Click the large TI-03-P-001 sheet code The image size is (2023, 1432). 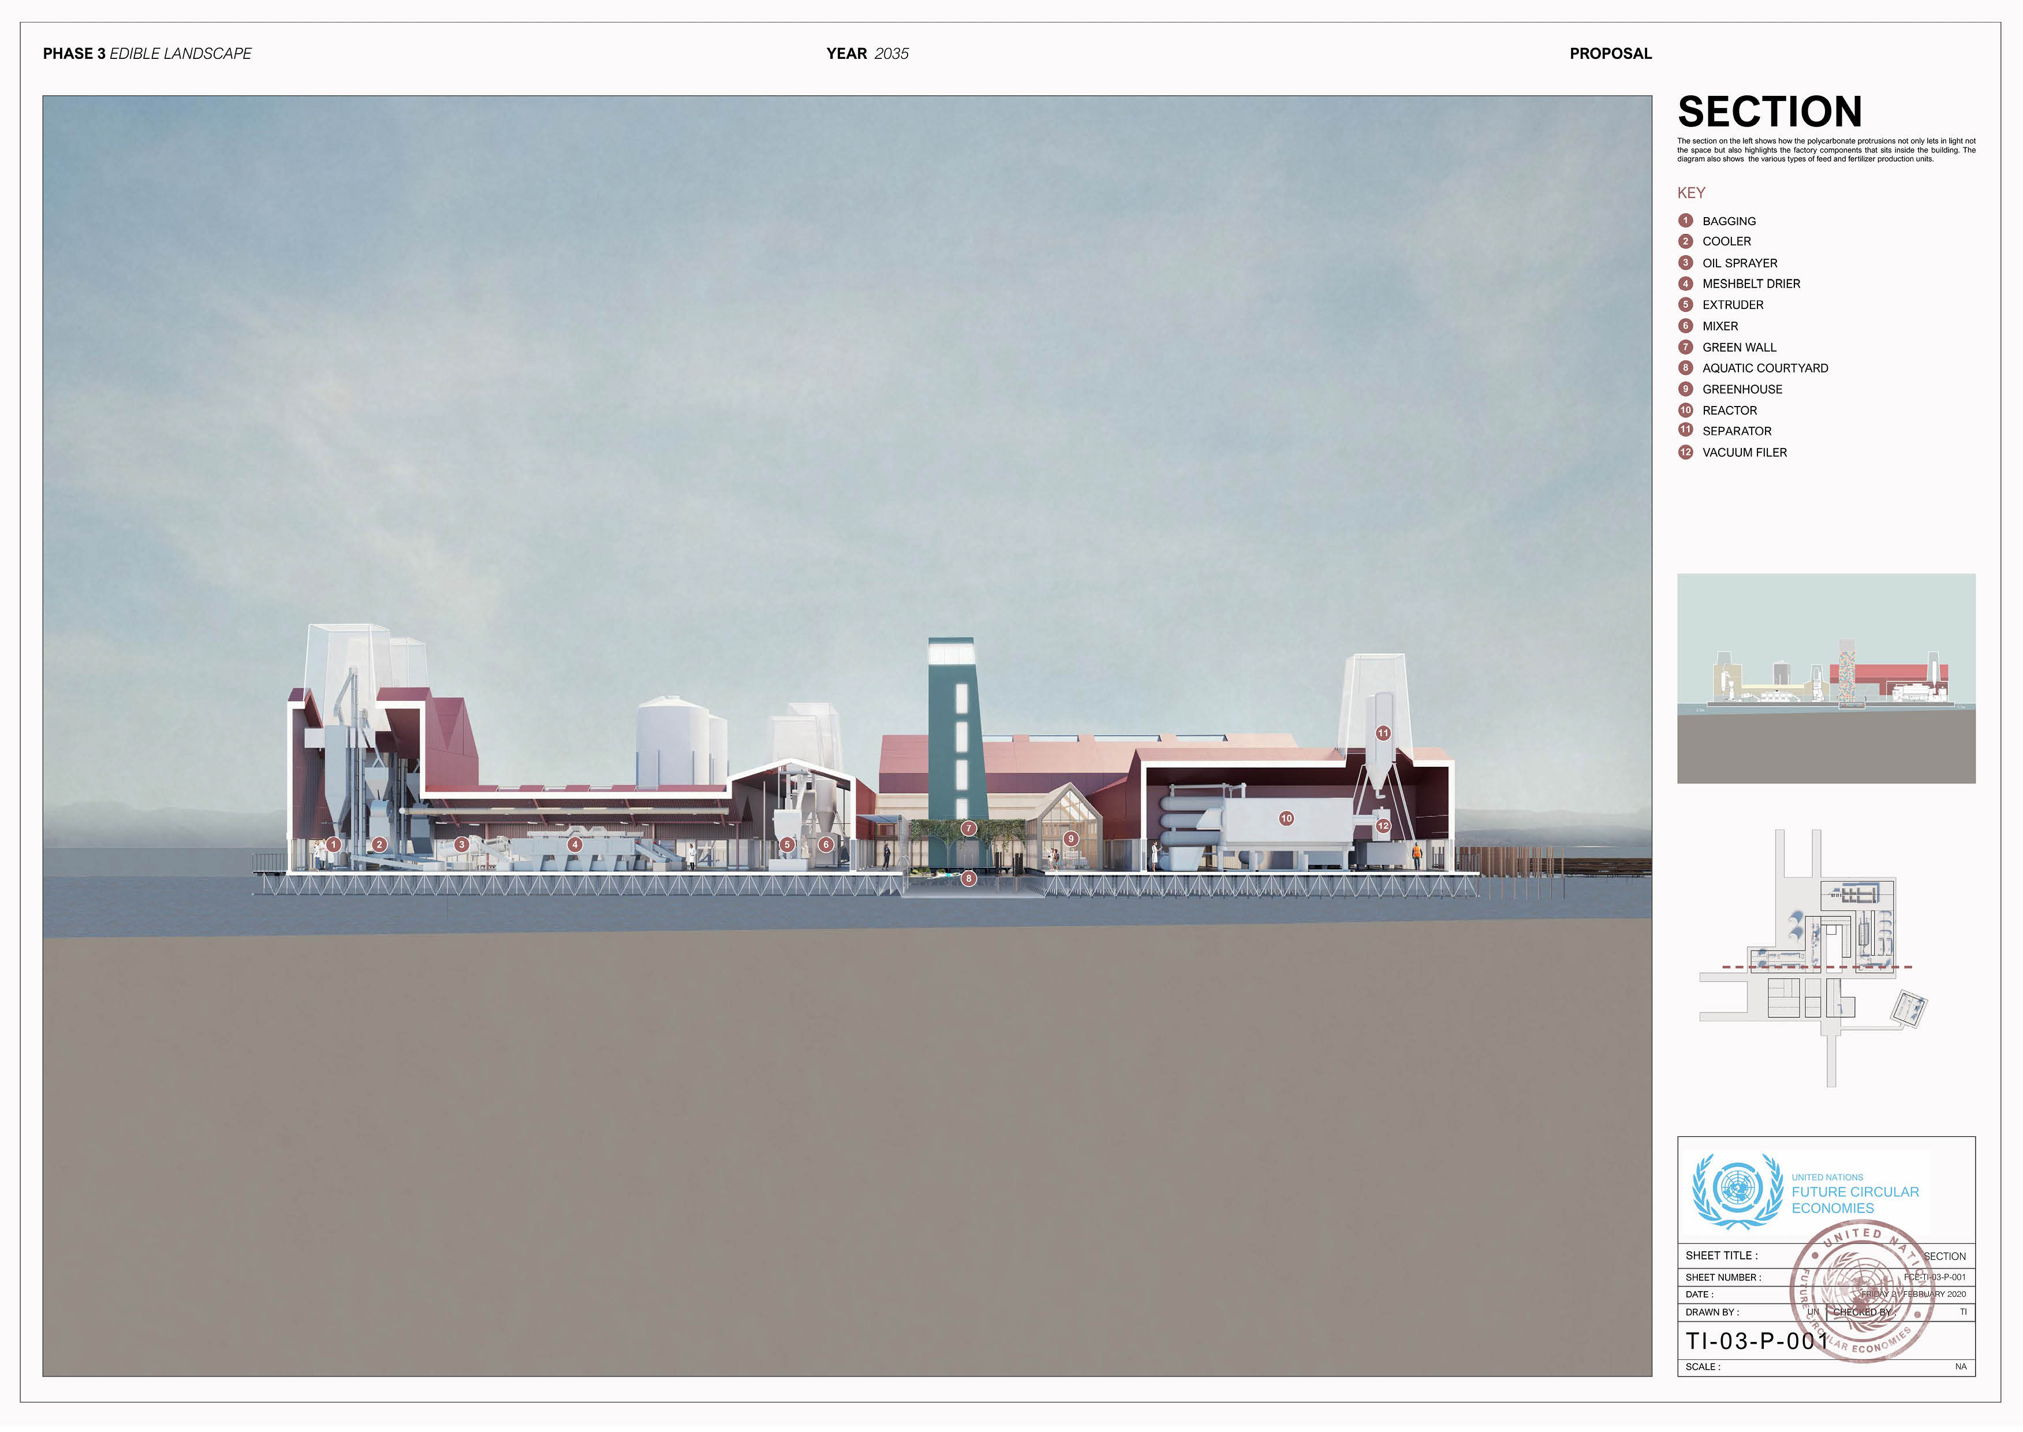[x=1757, y=1341]
